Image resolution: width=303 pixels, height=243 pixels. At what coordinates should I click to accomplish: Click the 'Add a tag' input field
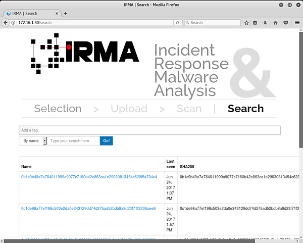click(x=149, y=130)
